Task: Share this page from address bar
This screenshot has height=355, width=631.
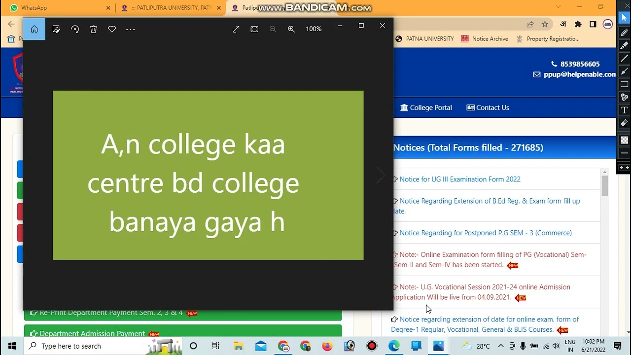Action: pos(530,24)
